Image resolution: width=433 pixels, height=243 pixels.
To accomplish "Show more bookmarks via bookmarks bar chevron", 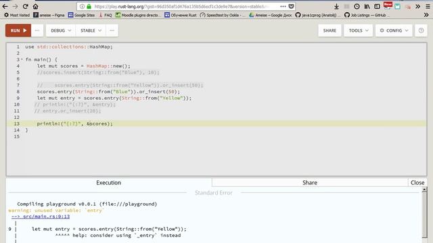I will tap(426, 15).
